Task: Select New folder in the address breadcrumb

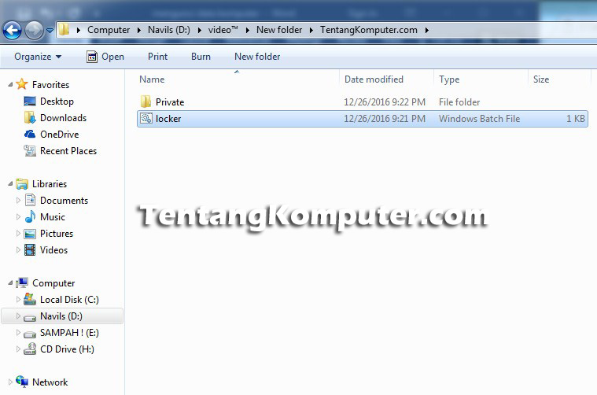Action: (279, 30)
